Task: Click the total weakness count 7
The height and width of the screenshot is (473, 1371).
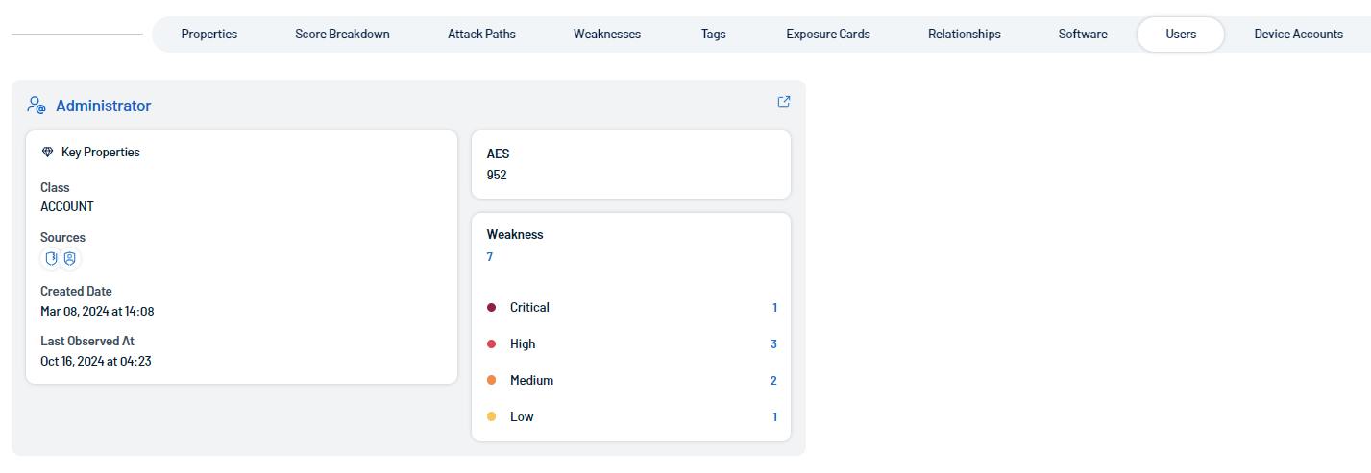Action: [x=490, y=257]
